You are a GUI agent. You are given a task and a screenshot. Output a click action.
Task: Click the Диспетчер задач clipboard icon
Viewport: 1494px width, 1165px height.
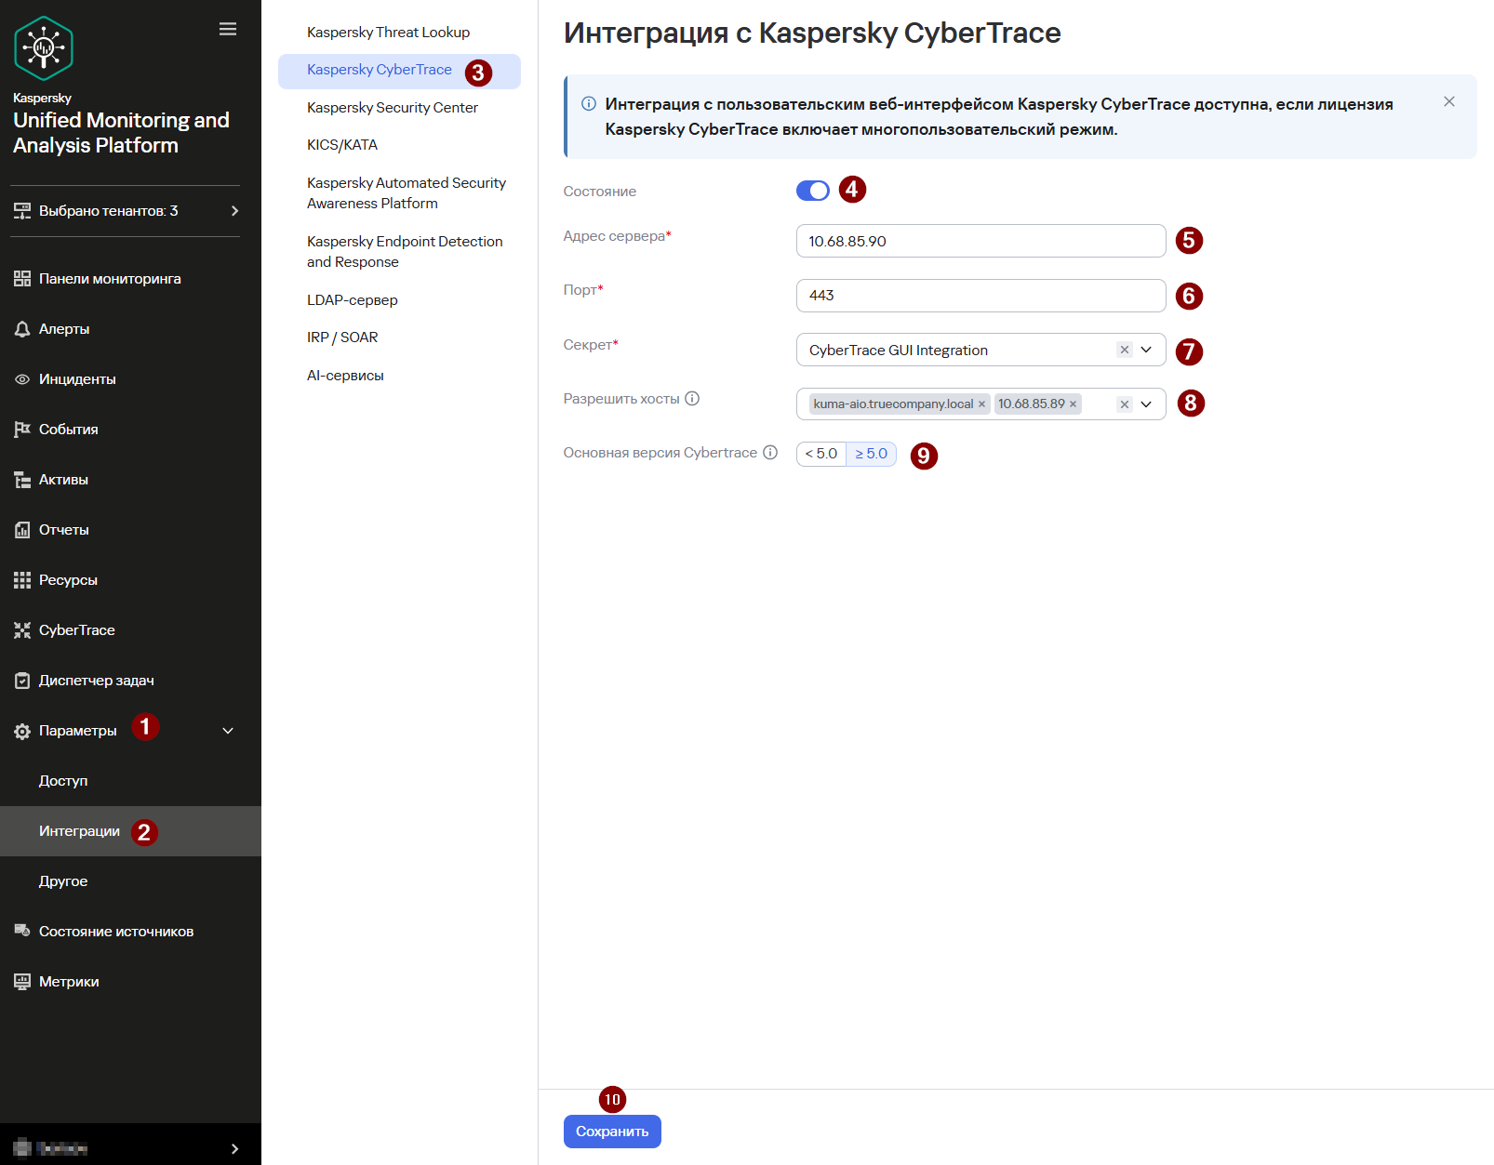click(x=22, y=681)
